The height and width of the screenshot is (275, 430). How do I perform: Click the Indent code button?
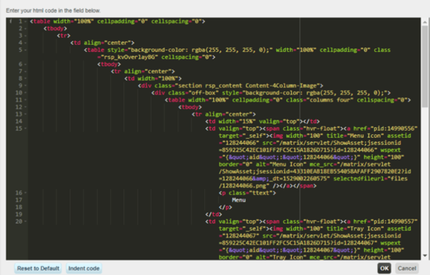coord(83,268)
